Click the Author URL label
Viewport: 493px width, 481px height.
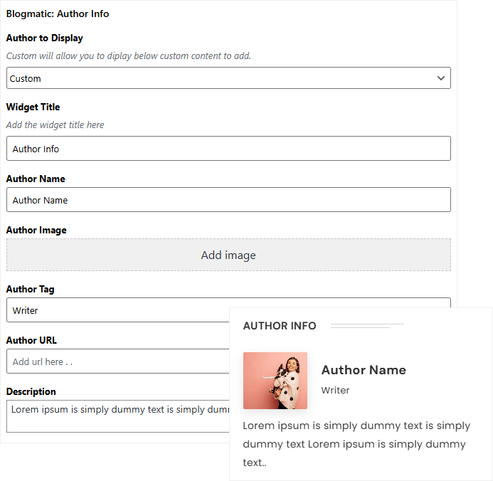click(31, 340)
